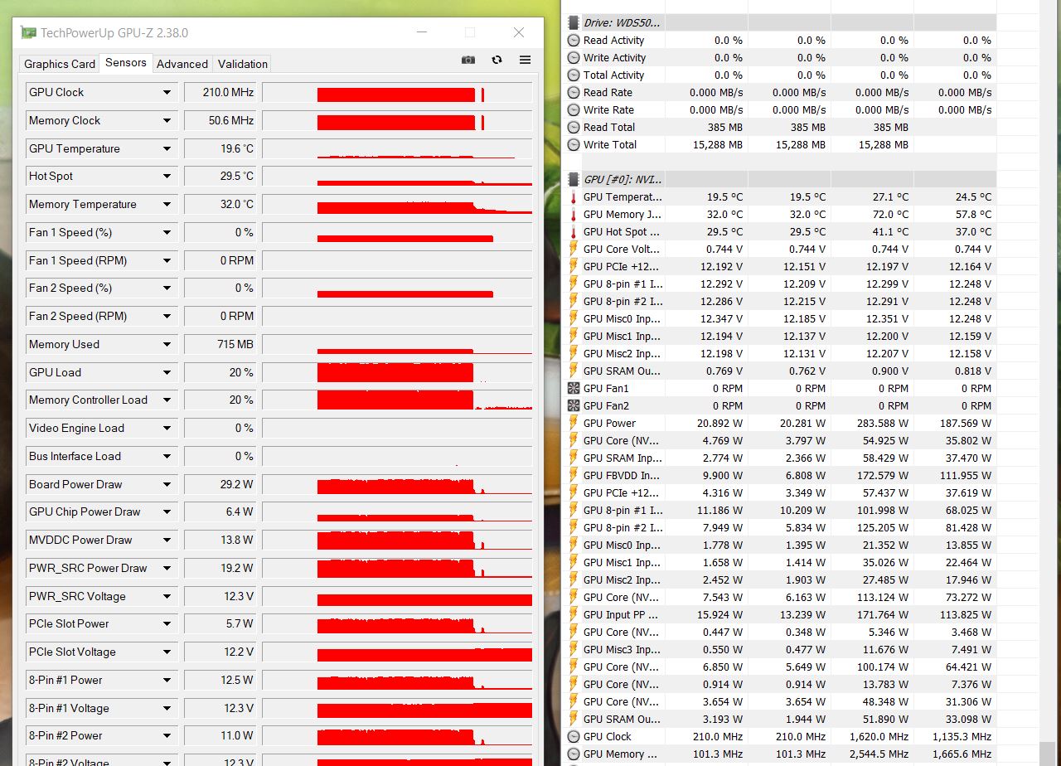1061x766 pixels.
Task: Click the lightning icon beside GPU Power
Action: [574, 423]
